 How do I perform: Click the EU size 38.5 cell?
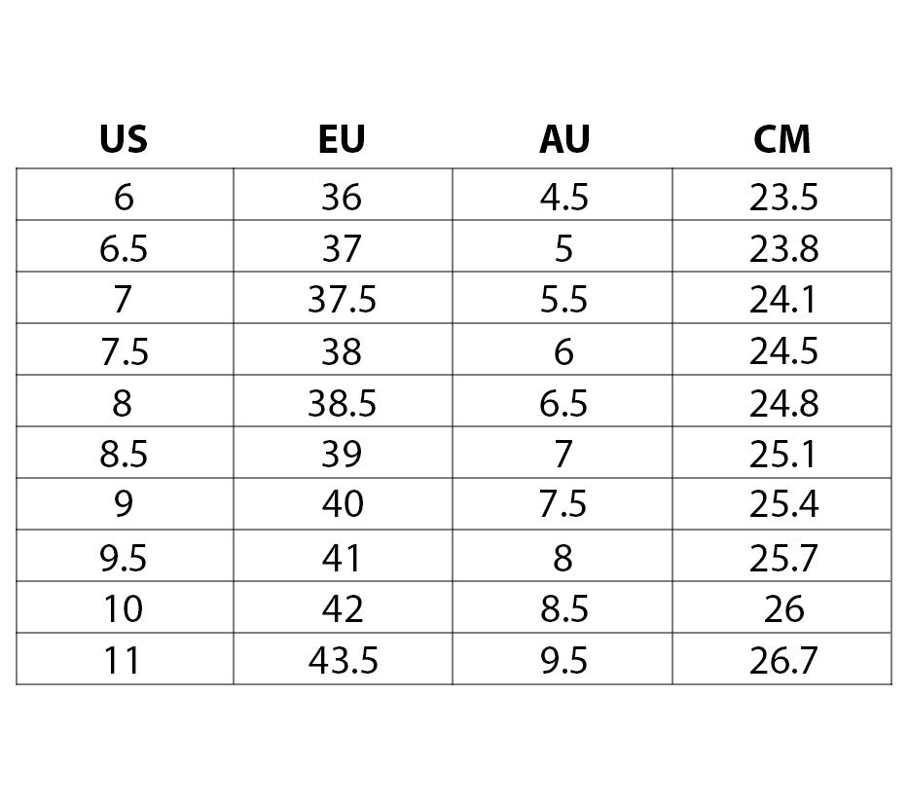click(342, 403)
